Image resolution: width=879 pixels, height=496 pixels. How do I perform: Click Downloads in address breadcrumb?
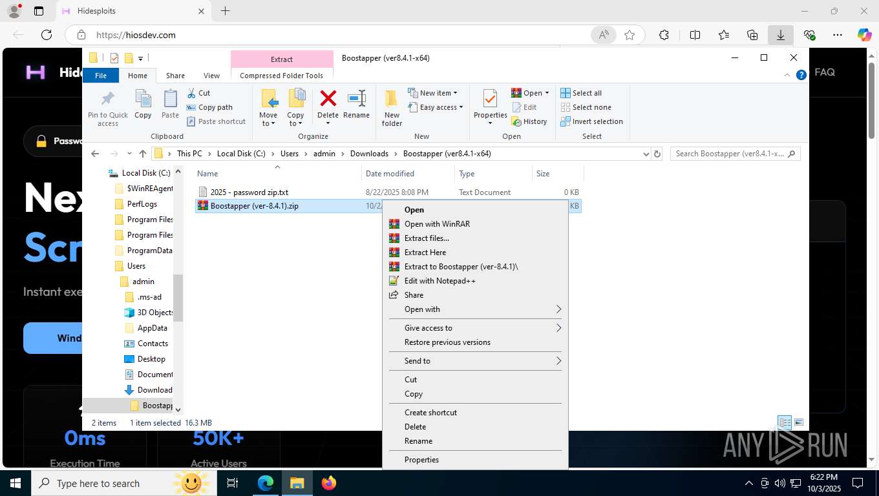(x=369, y=154)
